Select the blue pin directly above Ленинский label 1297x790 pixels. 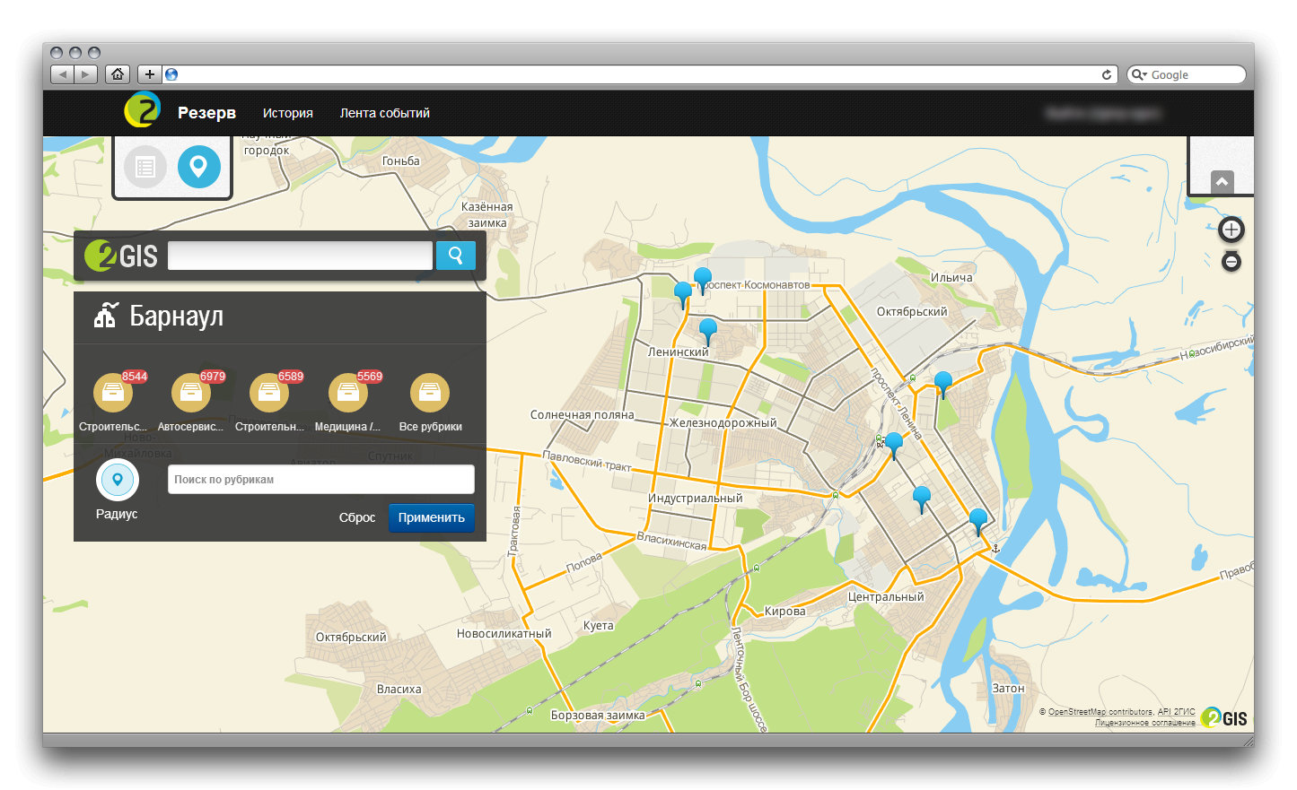tap(708, 331)
